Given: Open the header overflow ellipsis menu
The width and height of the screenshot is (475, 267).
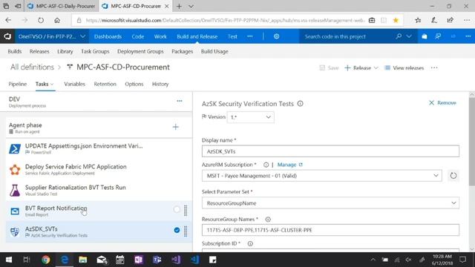Looking at the screenshot, I should [x=468, y=36].
